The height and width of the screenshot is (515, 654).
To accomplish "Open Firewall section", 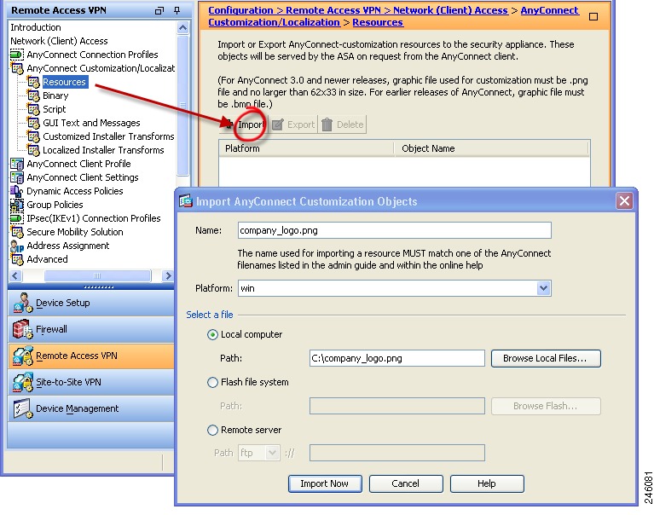I will [x=91, y=329].
